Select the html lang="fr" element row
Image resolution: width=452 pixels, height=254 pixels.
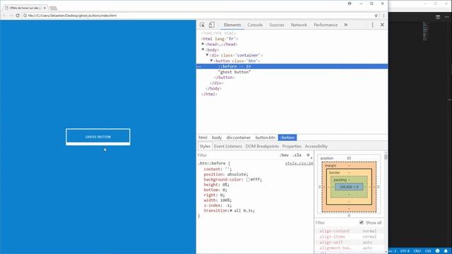[x=220, y=39]
